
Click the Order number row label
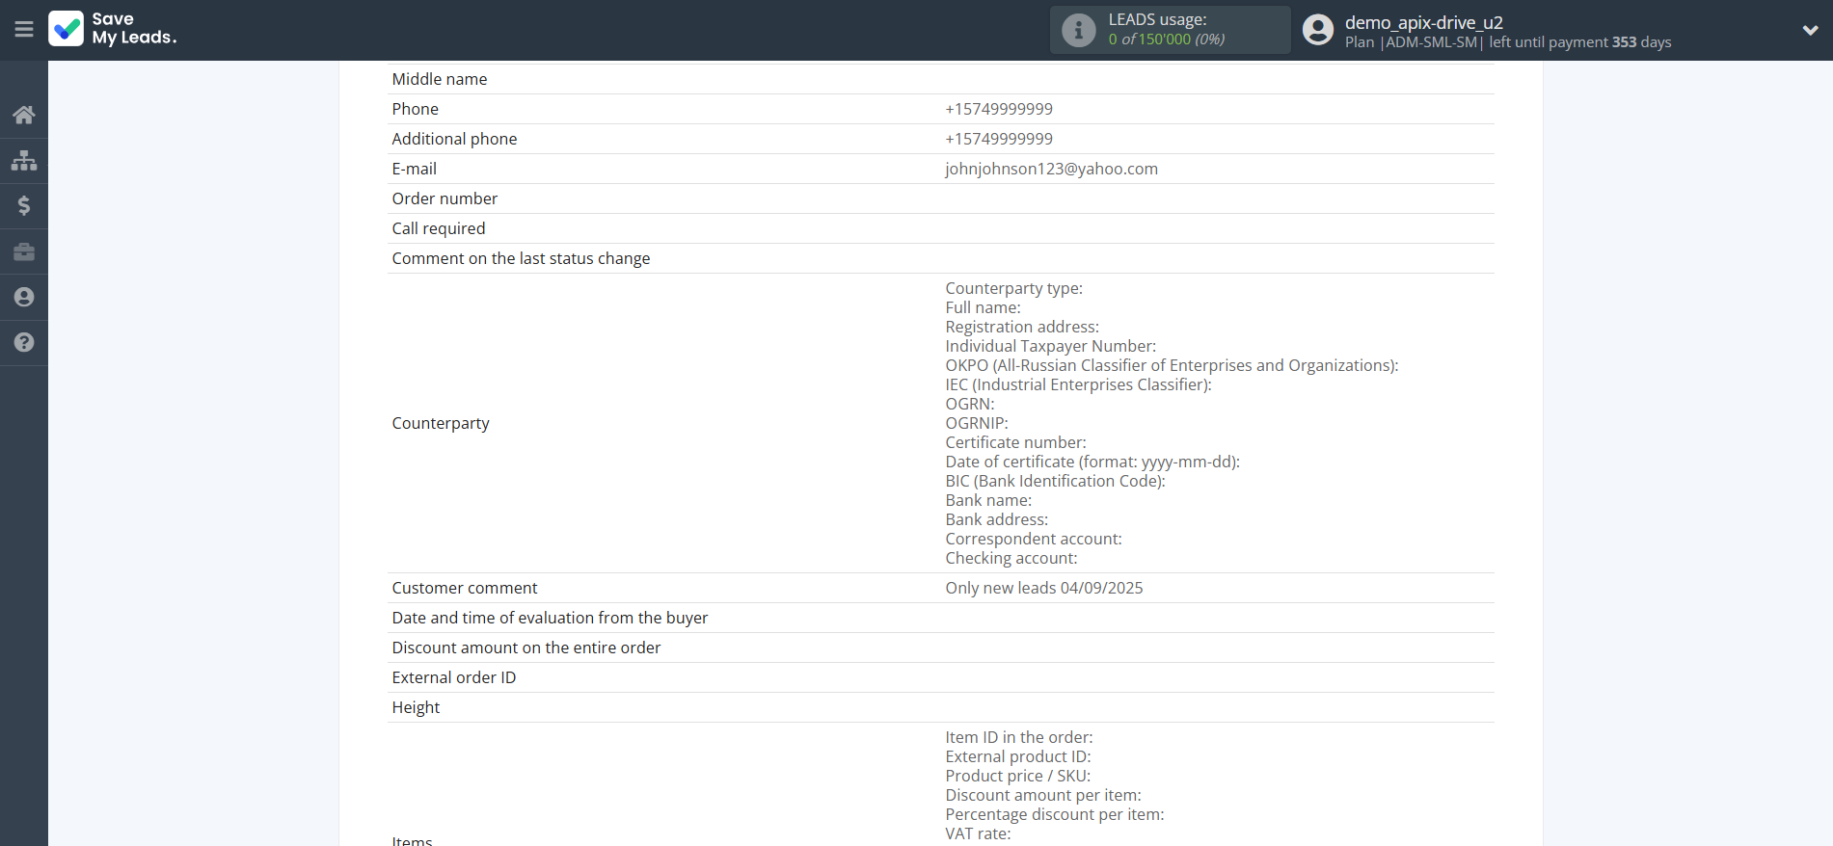pyautogui.click(x=445, y=198)
